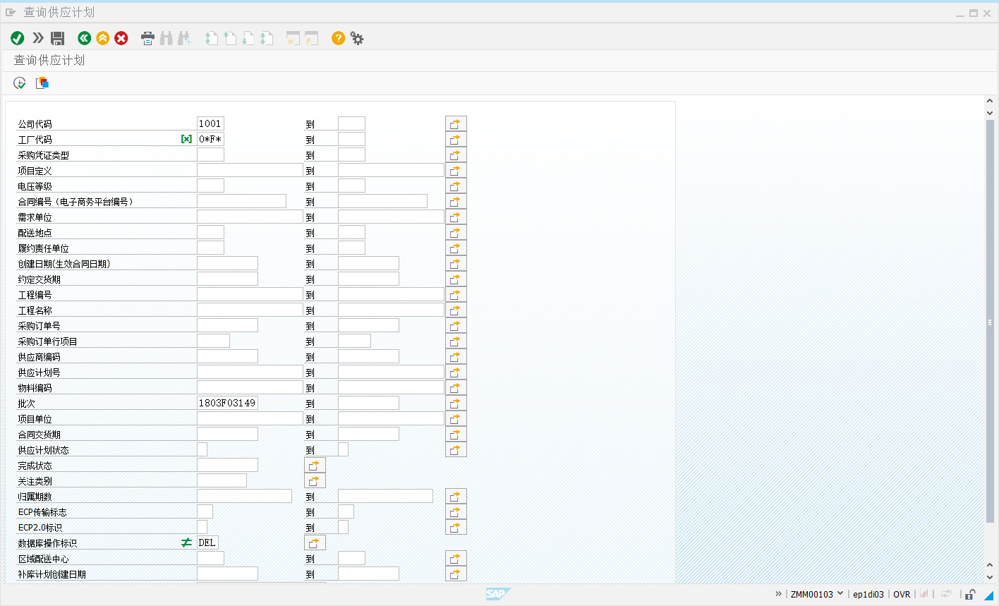Image resolution: width=999 pixels, height=606 pixels.
Task: Click the yellow Exit icon
Action: pos(103,38)
